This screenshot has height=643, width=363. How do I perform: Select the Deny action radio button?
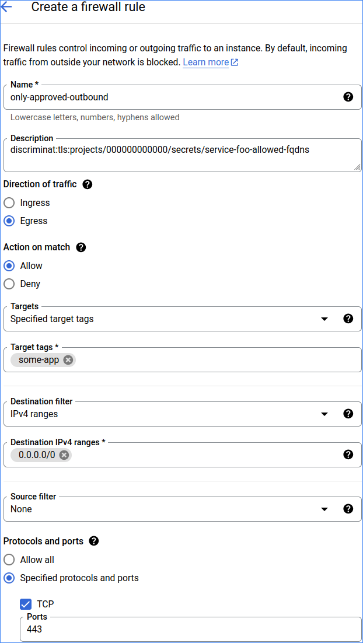point(9,284)
